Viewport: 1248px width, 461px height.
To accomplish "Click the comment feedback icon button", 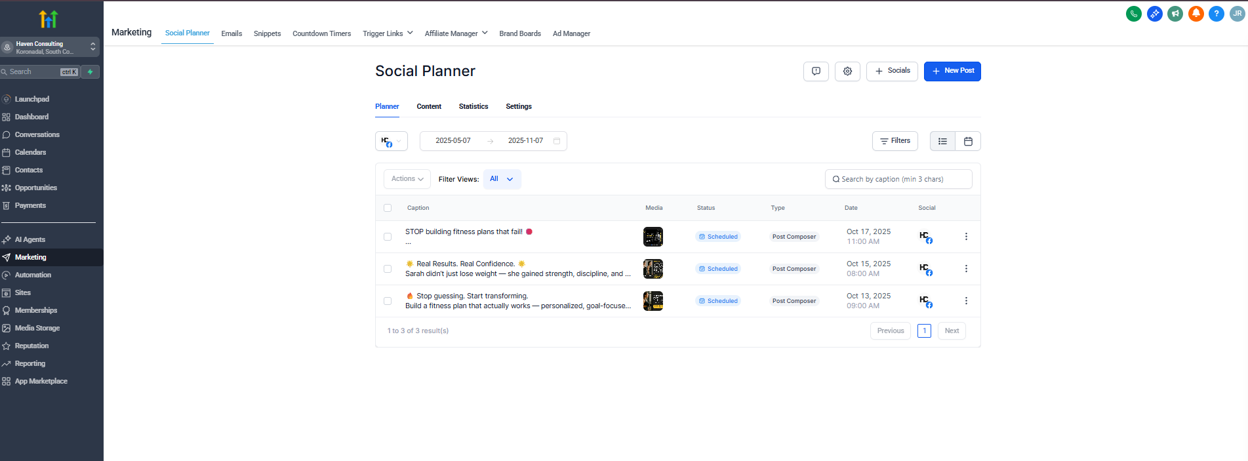I will coord(816,71).
